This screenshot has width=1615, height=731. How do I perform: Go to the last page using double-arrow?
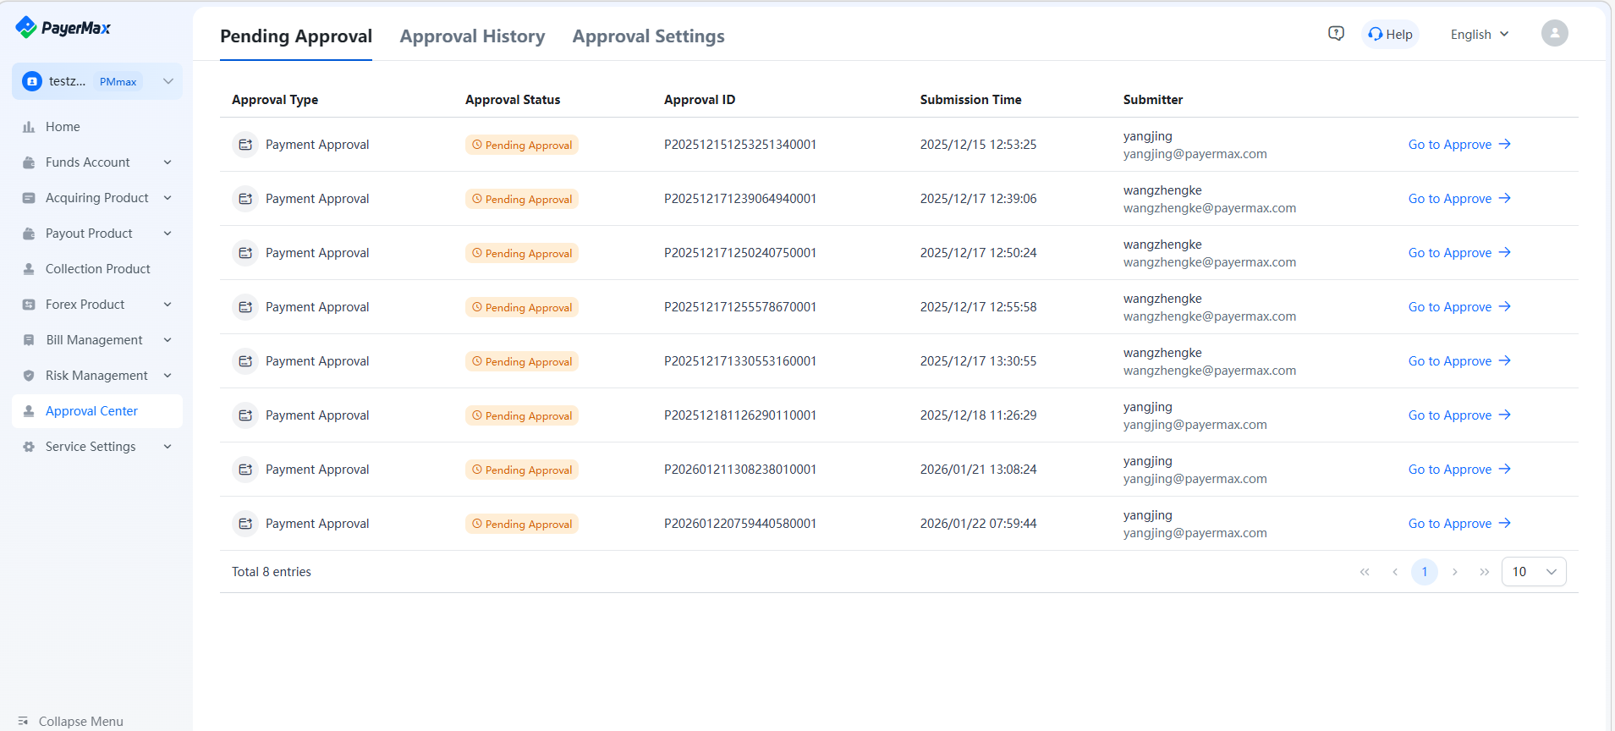tap(1484, 572)
